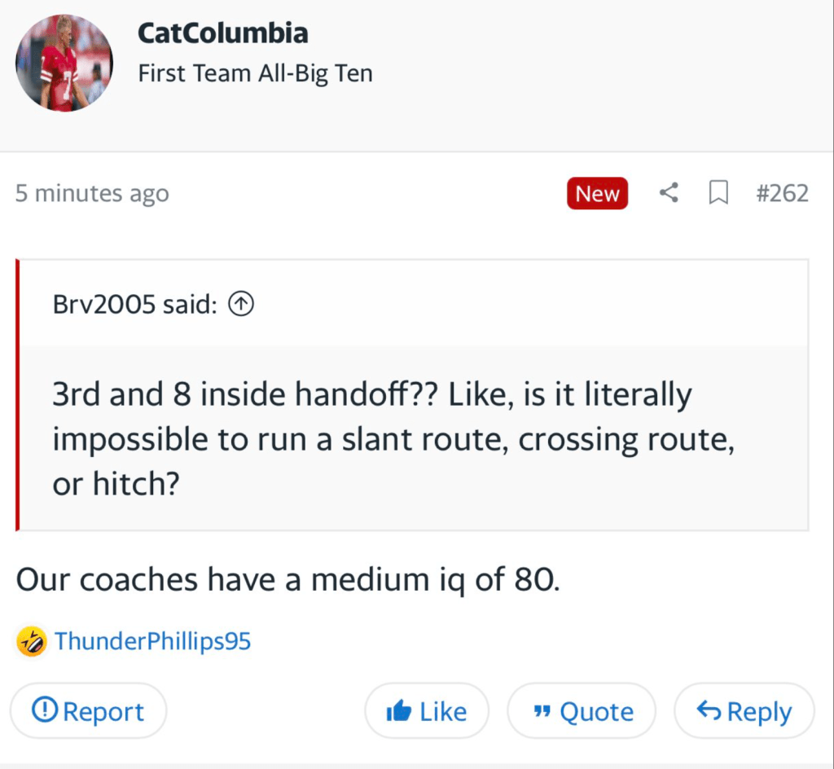Click the "5 minutes ago" timestamp
The image size is (834, 769).
coord(92,194)
